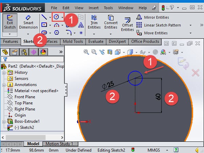Open the Insert menu
The height and width of the screenshot is (153, 204).
tap(93, 8)
